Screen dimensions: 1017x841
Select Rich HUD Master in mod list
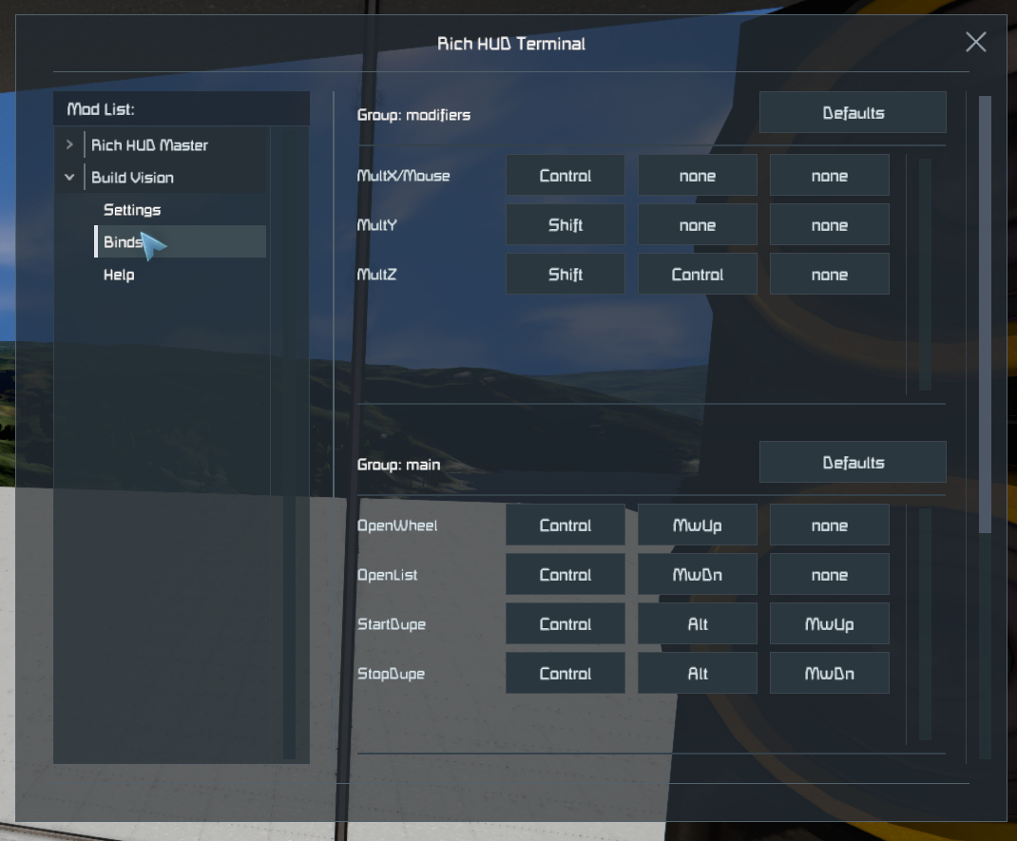pos(149,144)
